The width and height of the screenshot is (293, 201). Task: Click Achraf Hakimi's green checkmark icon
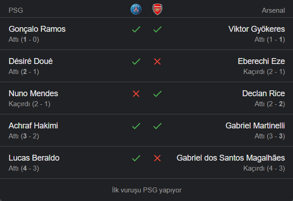pyautogui.click(x=136, y=126)
